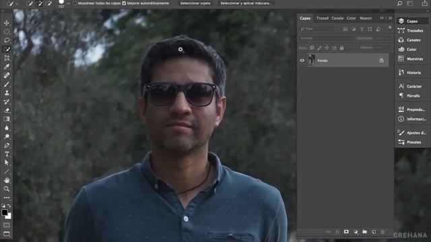The height and width of the screenshot is (242, 431).
Task: Uncheck 'Mejorar automáticamente' checkbox
Action: [124, 3]
